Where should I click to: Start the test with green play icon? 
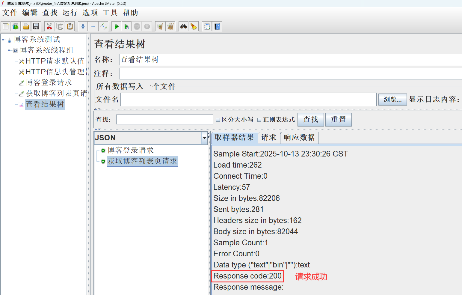pos(117,26)
